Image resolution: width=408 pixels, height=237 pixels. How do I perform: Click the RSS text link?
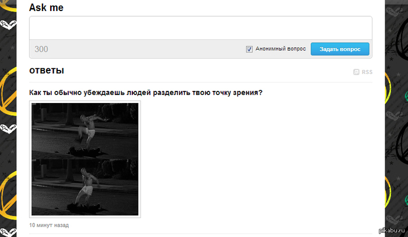(367, 72)
